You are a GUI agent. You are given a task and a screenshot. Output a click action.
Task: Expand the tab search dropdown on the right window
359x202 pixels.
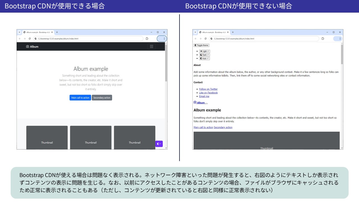pos(195,32)
